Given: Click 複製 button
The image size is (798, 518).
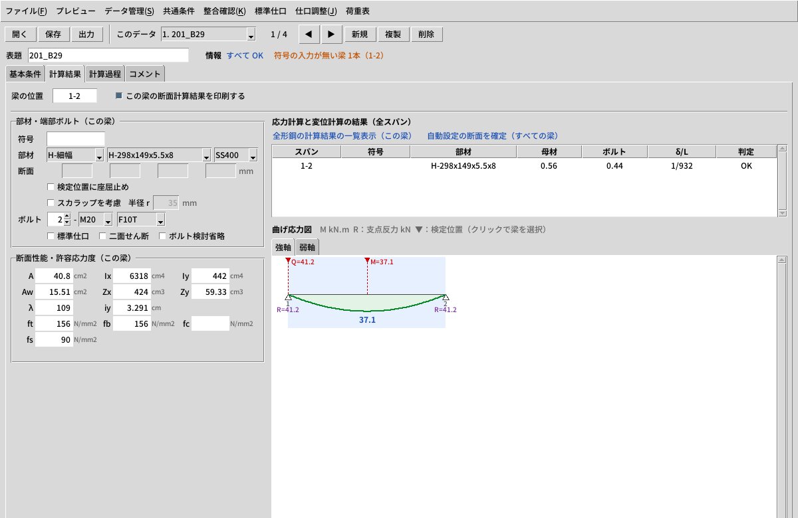Looking at the screenshot, I should point(393,35).
